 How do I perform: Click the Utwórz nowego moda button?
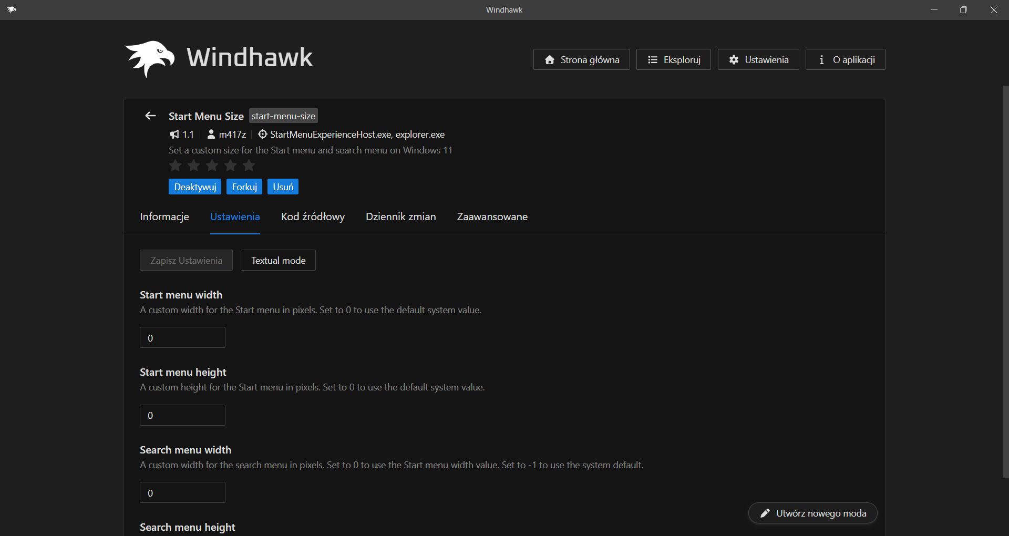coord(813,513)
